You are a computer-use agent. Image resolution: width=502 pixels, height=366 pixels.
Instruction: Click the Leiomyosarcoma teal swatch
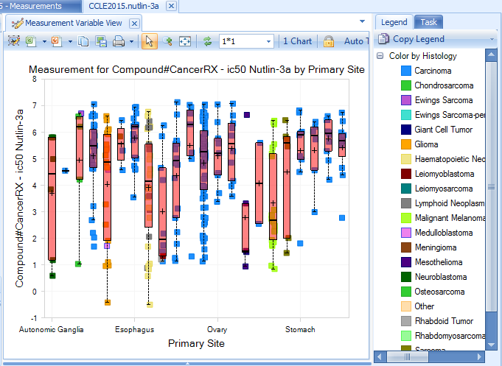406,189
